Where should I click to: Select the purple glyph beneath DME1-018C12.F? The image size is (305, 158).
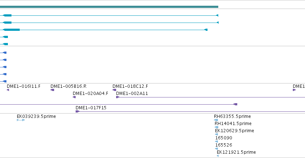click(x=114, y=90)
